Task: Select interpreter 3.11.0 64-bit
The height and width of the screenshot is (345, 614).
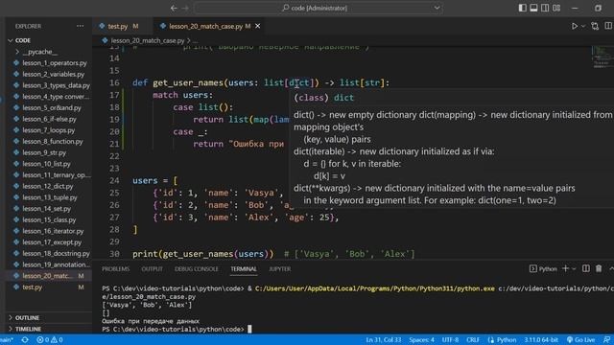Action: tap(541, 340)
